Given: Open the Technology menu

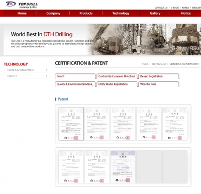Looking at the screenshot, I should [121, 13].
